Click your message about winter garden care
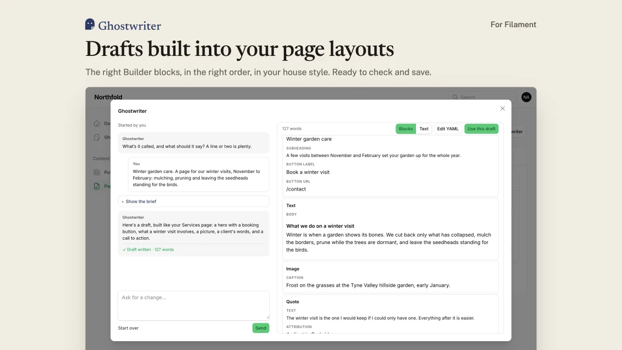This screenshot has width=622, height=350. coord(199,175)
